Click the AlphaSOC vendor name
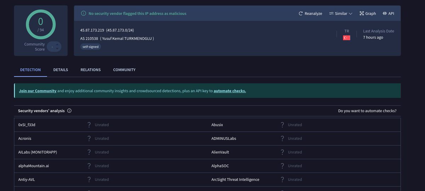The image size is (425, 191). [220, 166]
